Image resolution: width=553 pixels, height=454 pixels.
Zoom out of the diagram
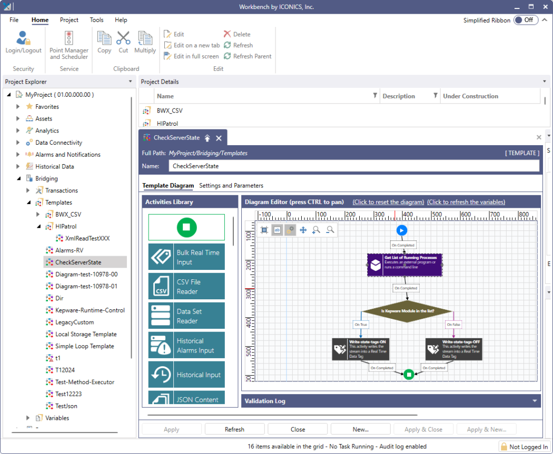click(330, 230)
